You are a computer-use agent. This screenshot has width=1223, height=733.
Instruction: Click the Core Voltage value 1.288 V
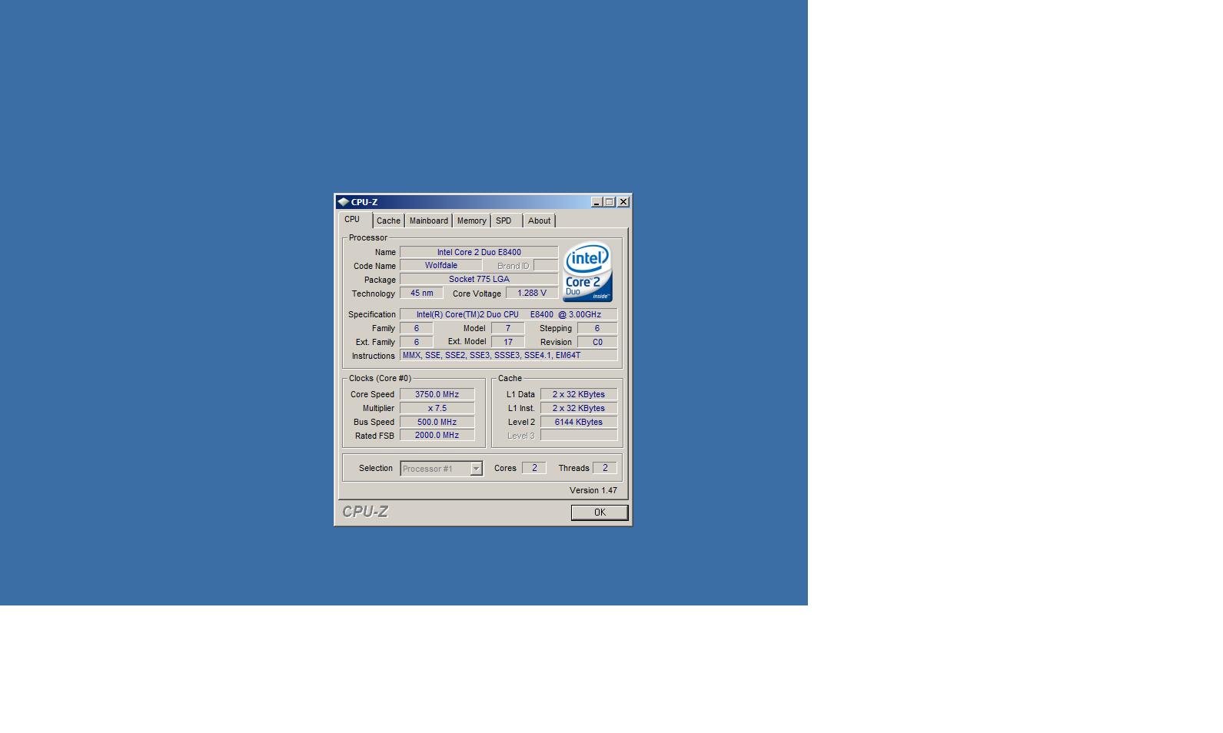click(x=532, y=293)
